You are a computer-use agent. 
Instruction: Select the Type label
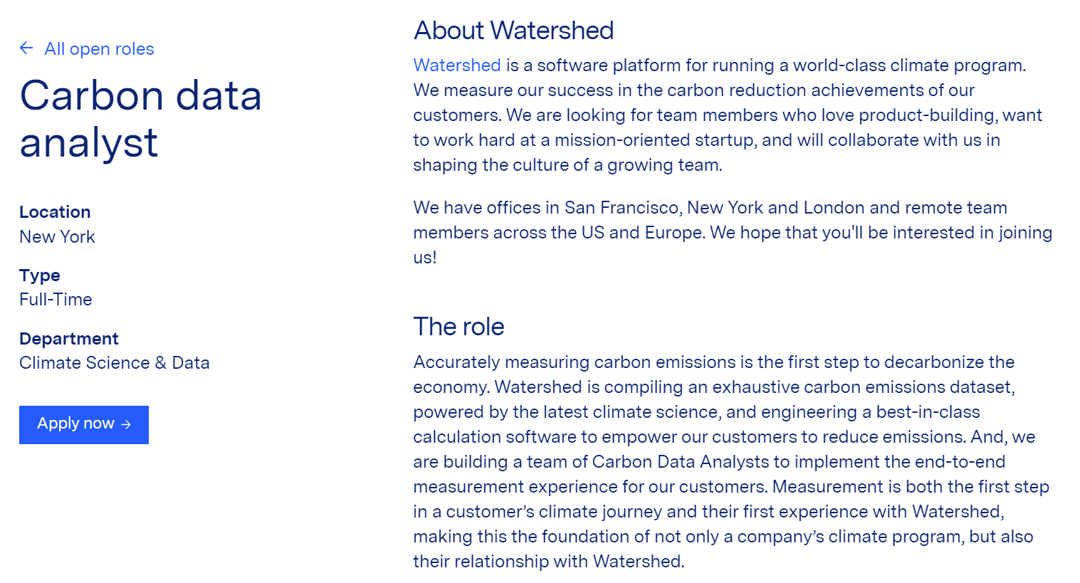point(39,275)
